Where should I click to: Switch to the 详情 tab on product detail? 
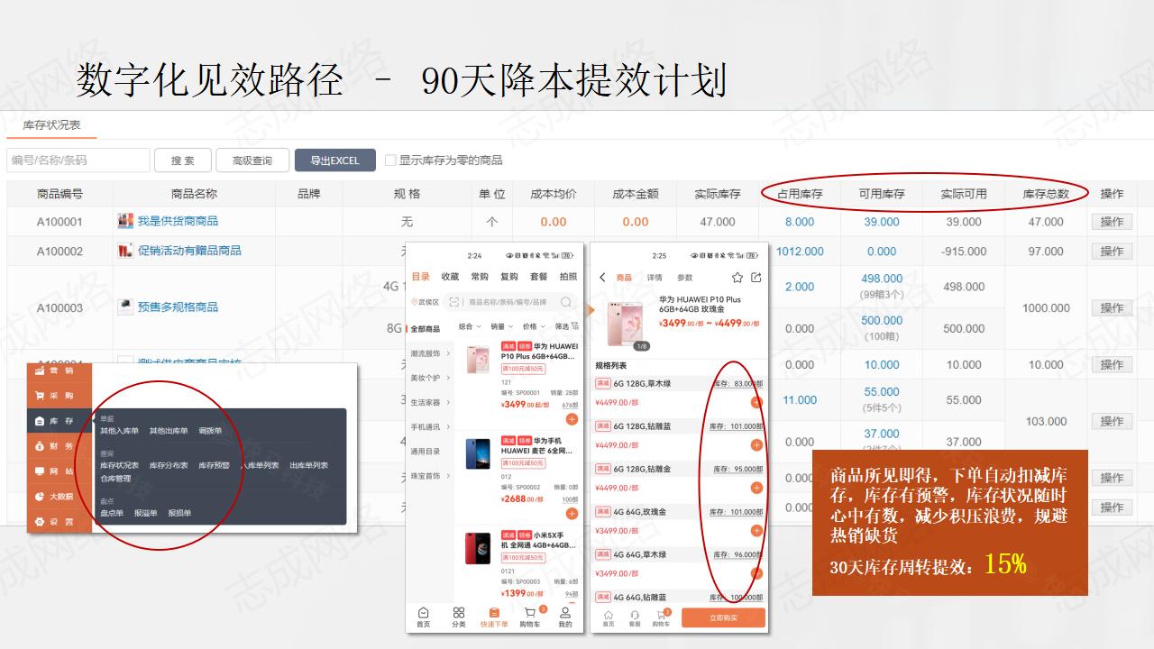tap(655, 278)
